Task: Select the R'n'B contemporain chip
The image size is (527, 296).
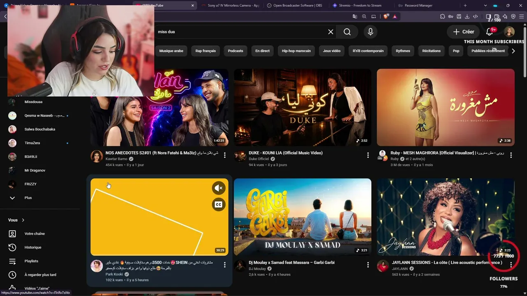Action: 368,51
